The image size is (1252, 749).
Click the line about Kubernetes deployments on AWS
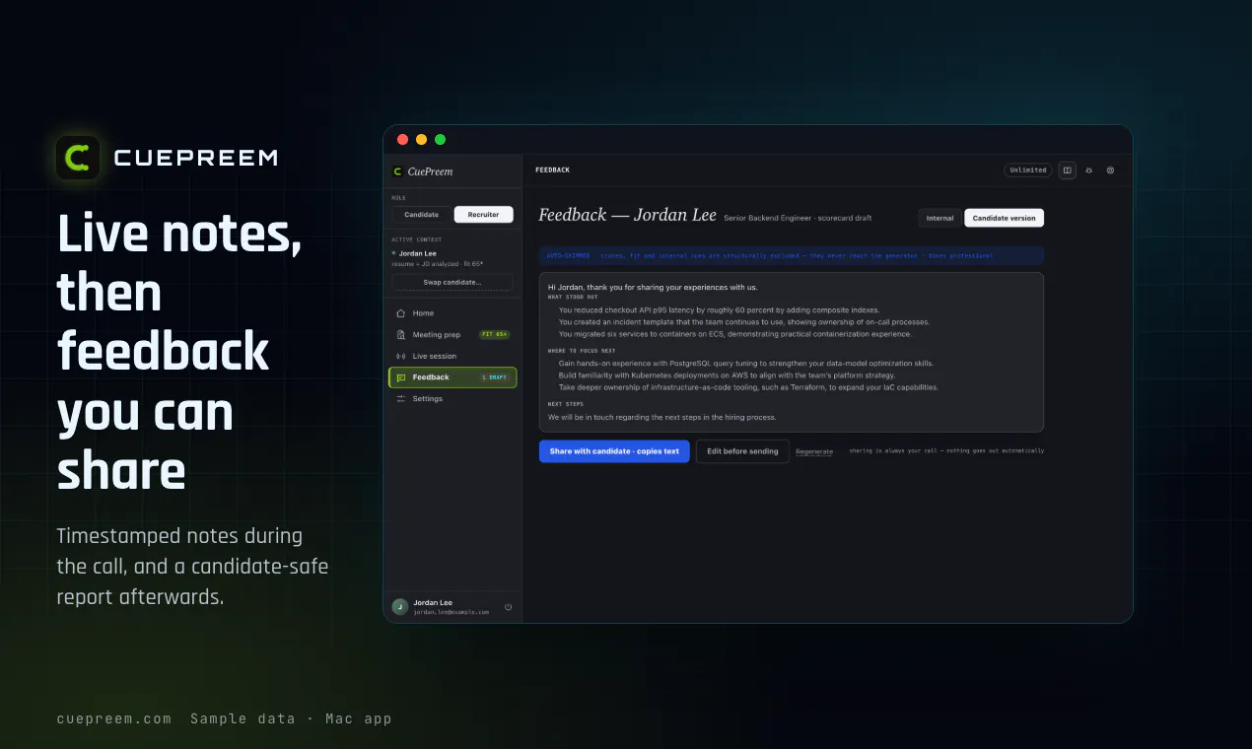(x=727, y=375)
